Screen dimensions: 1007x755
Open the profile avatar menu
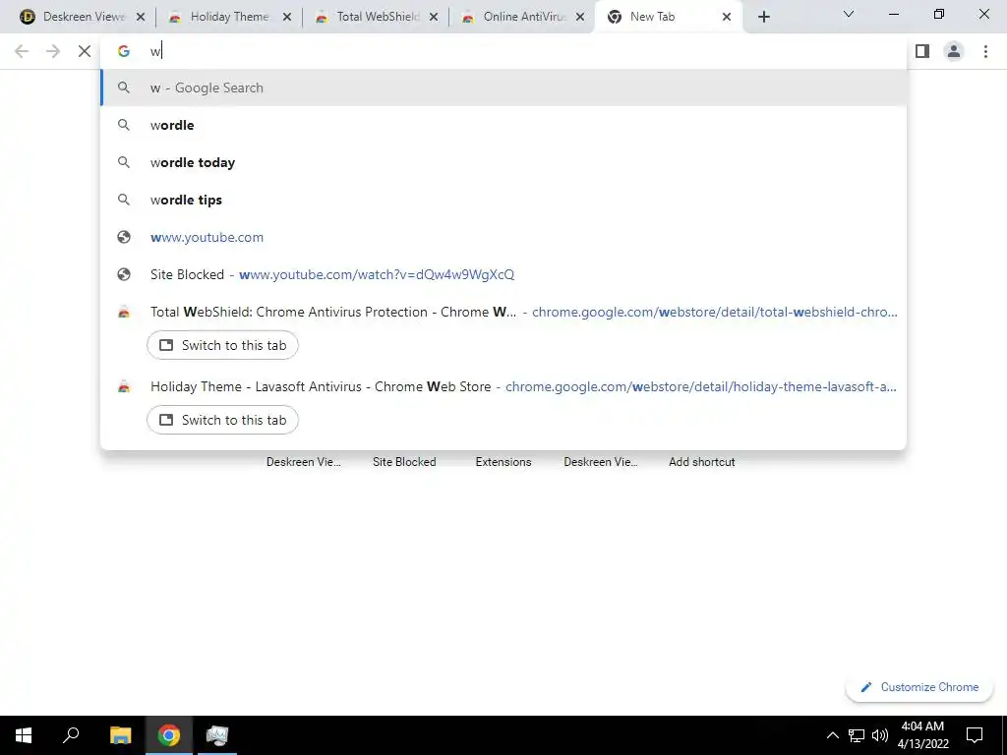954,51
